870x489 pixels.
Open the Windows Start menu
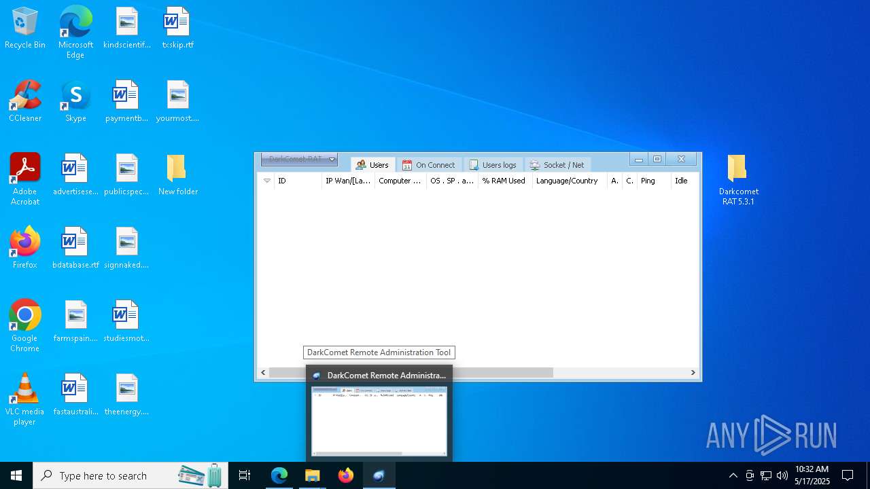16,475
